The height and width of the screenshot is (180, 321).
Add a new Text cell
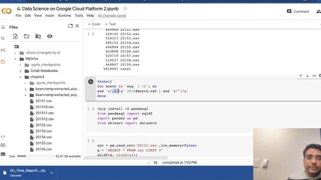[x=110, y=24]
